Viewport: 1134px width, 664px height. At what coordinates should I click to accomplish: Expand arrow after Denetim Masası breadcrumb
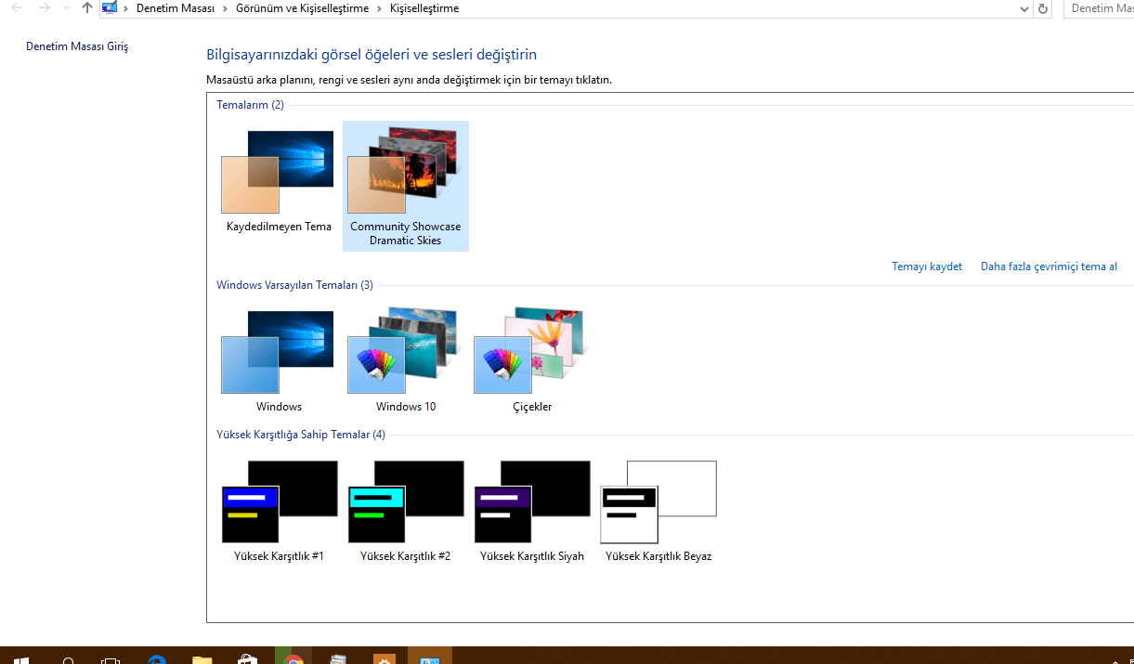click(x=225, y=8)
